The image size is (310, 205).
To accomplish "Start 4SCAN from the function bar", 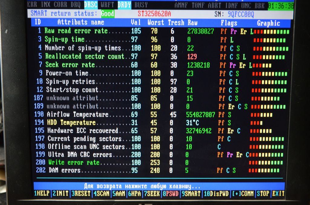I will click(x=101, y=193).
